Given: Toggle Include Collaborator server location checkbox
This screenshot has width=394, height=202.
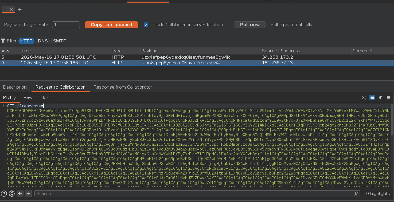Looking at the screenshot, I should (x=146, y=25).
